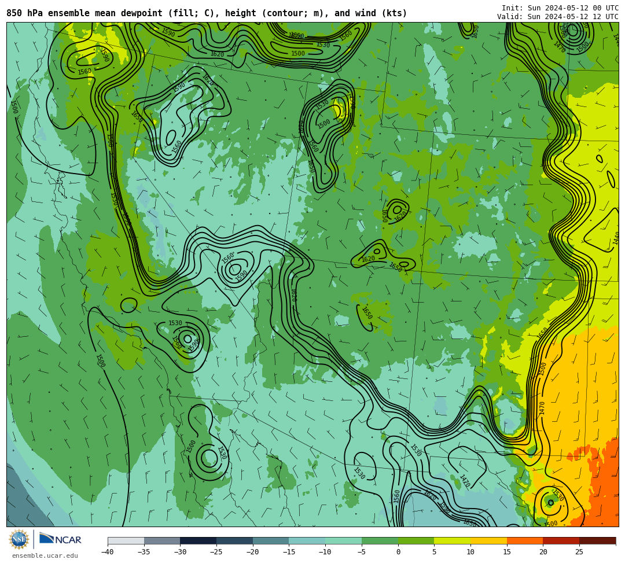Click the colorbar tick label '-15'
The height and width of the screenshot is (563, 625).
289,552
